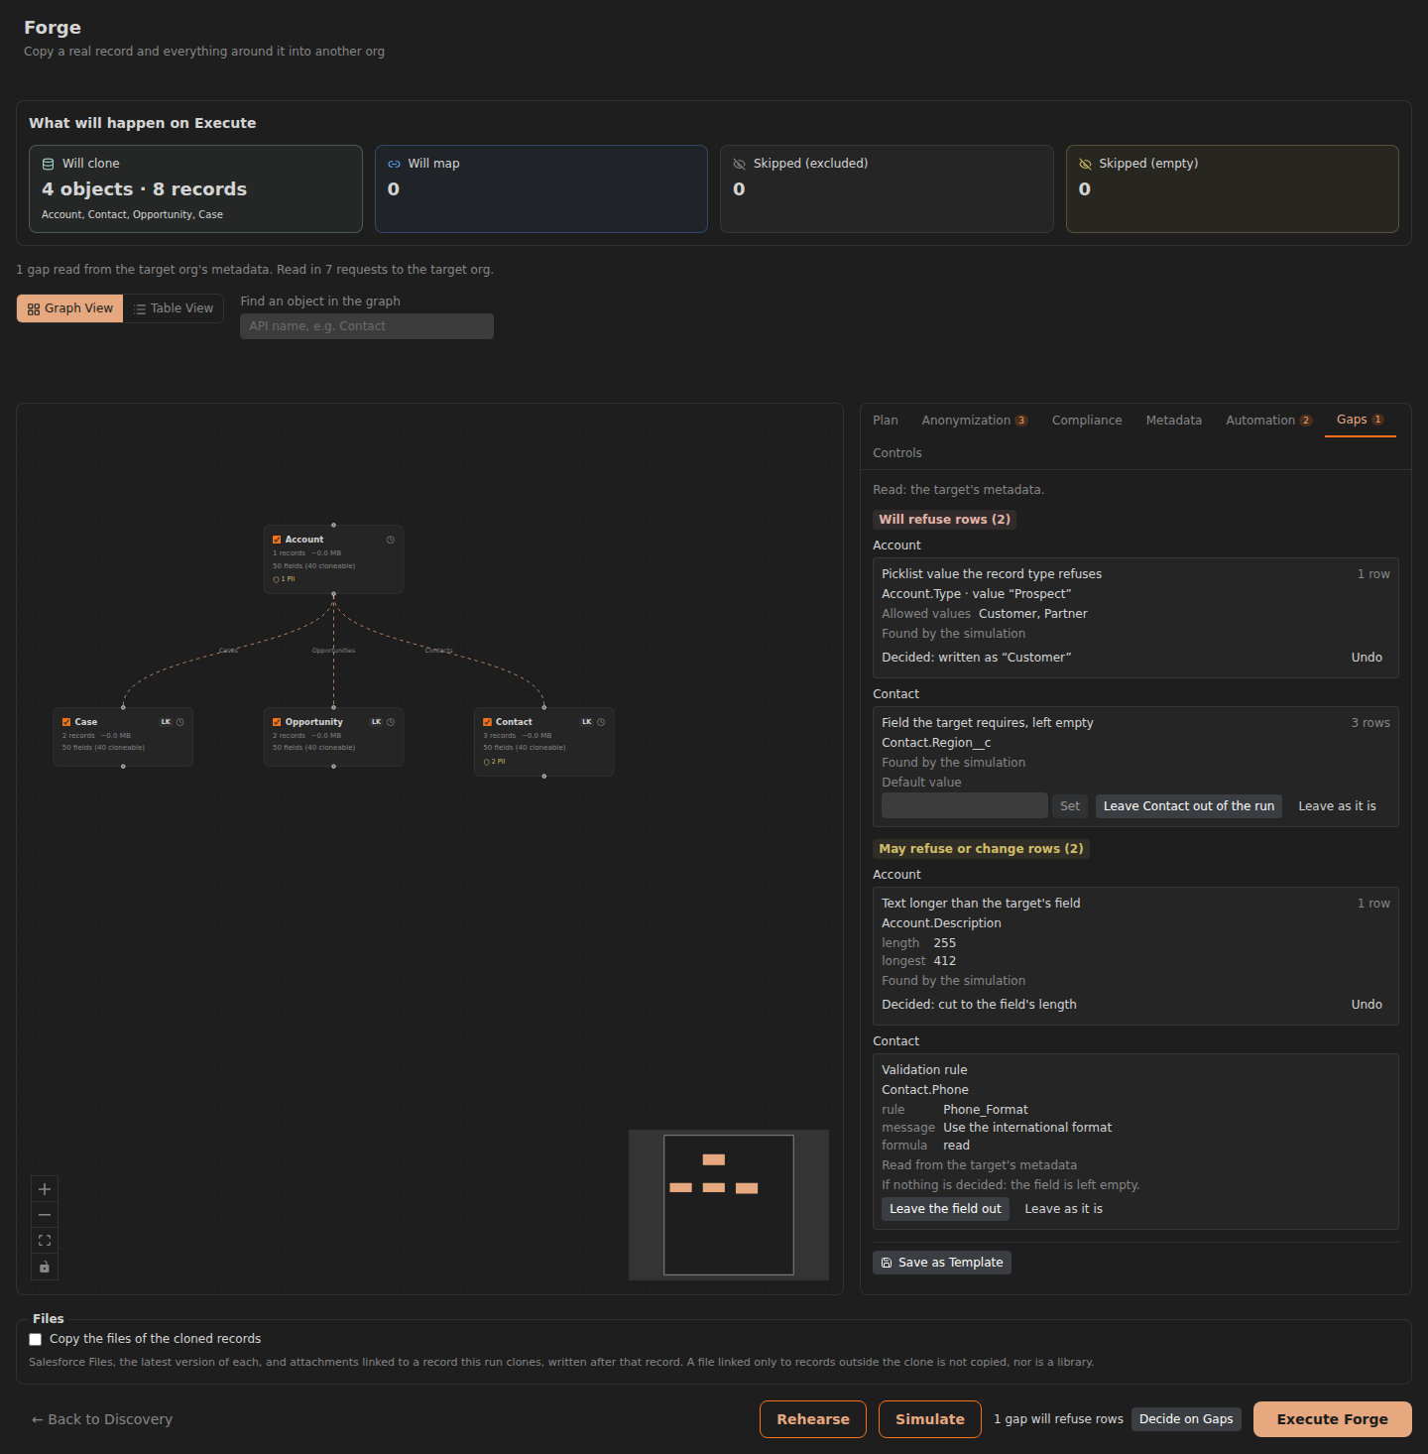The image size is (1428, 1454).
Task: Click the LK badge on the Opportunity node
Action: pos(376,722)
